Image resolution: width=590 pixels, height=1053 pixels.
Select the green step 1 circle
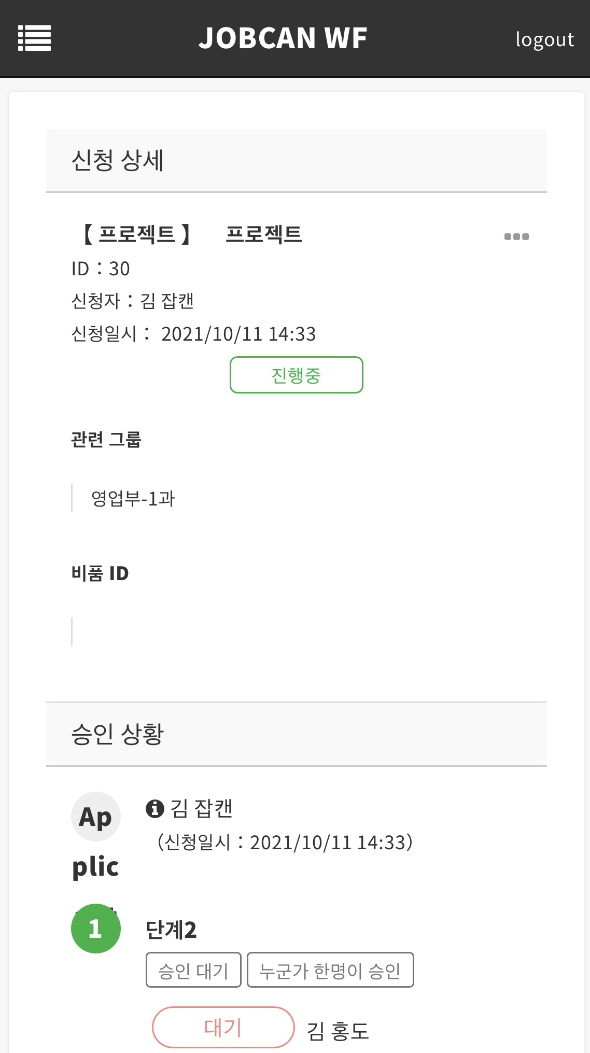tap(96, 929)
